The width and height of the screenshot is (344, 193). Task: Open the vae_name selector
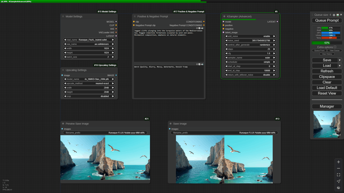tap(89, 44)
